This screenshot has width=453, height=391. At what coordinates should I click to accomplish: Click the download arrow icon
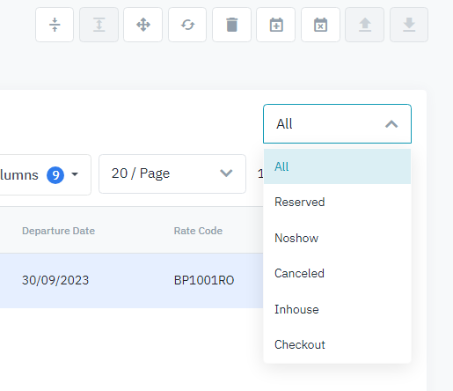pos(409,25)
